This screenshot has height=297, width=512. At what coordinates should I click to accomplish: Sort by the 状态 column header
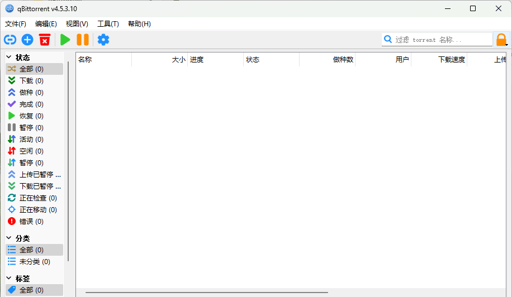271,60
